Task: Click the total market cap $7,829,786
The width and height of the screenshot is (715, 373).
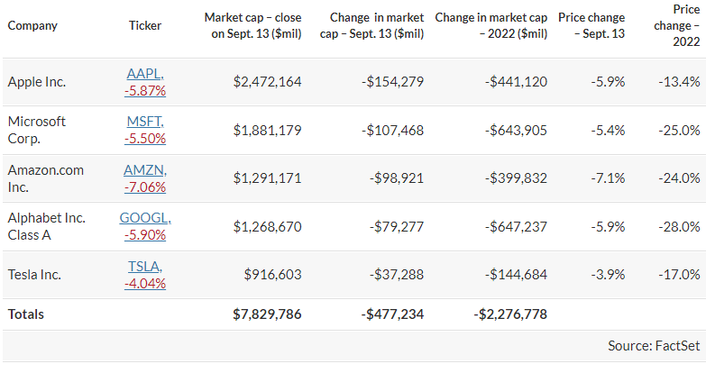Action: pos(267,314)
